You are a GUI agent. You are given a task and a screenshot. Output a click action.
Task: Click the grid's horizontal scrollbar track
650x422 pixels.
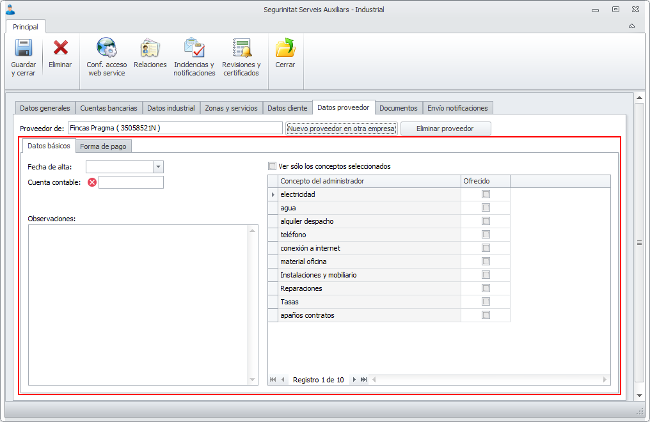[x=486, y=380]
